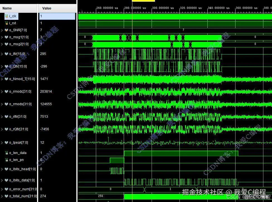Select the o_SNR[7:0] bus icon
This screenshot has height=202, width=272.
tap(6, 30)
